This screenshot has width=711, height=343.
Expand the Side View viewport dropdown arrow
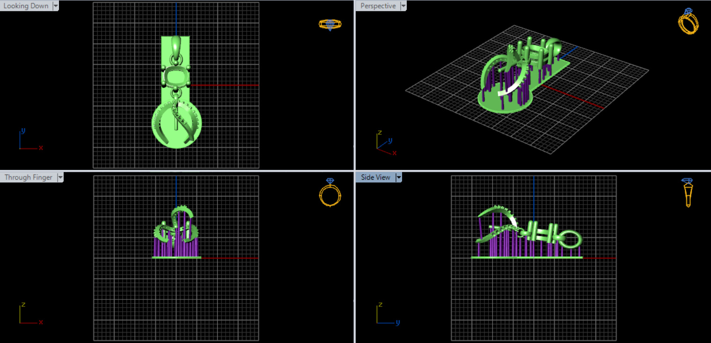[x=398, y=177]
